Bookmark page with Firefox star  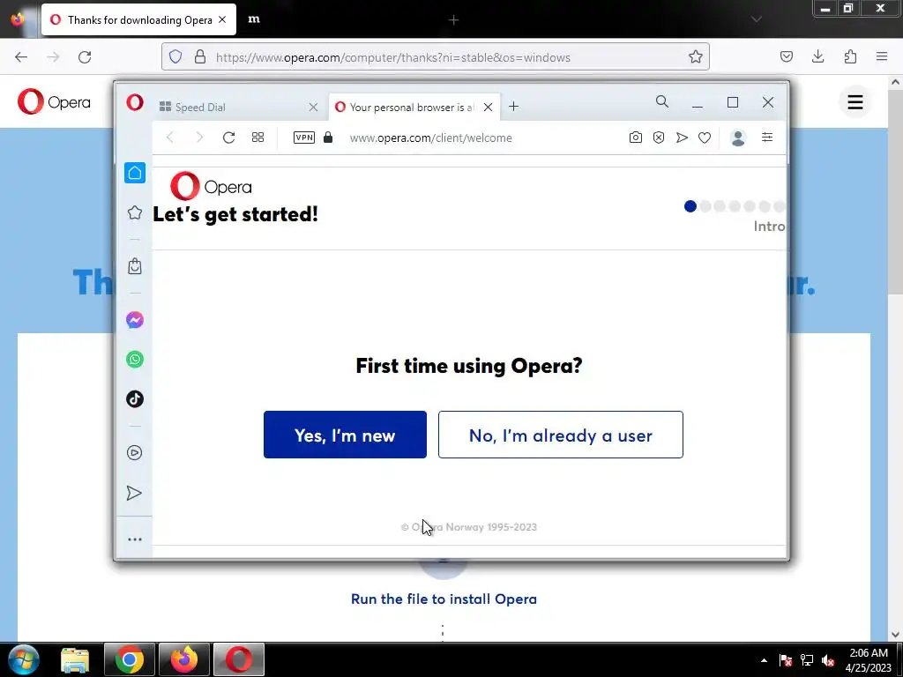(x=696, y=56)
